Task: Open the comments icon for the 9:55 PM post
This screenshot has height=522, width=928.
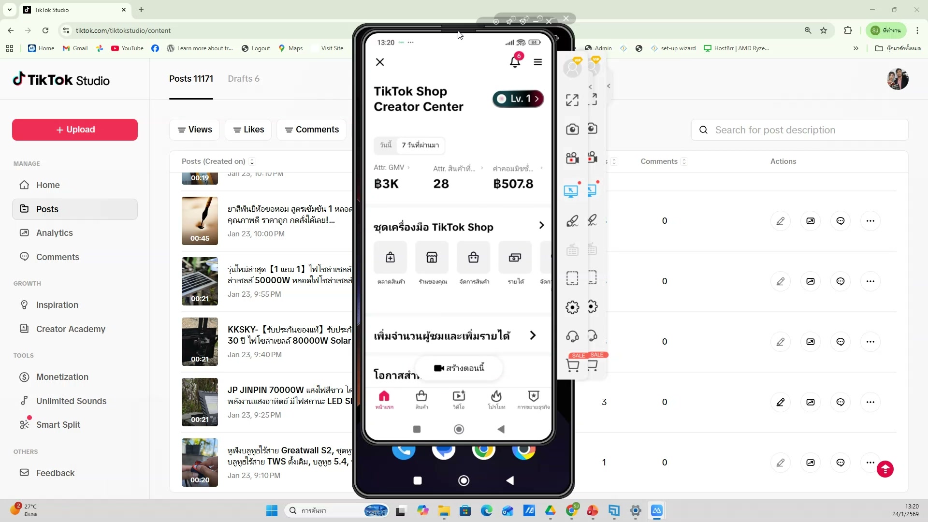Action: 841,281
